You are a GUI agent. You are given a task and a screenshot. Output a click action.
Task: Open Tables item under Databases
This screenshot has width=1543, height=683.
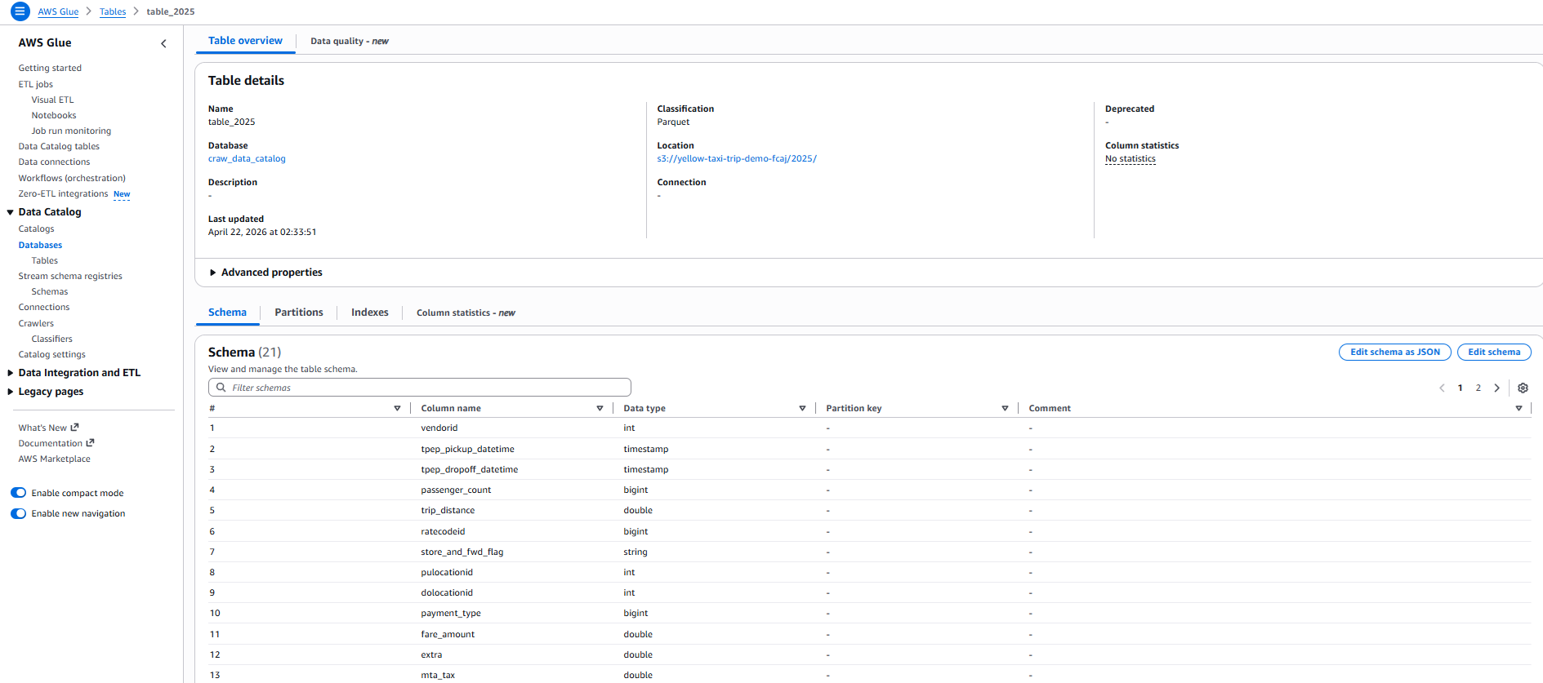44,260
